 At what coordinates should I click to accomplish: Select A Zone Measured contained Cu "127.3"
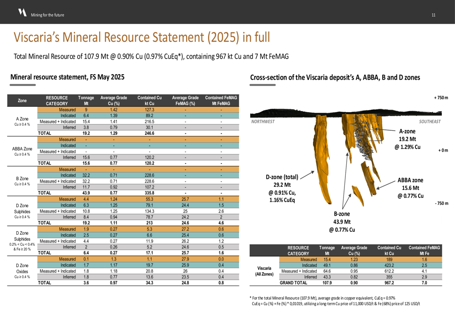tap(149, 110)
